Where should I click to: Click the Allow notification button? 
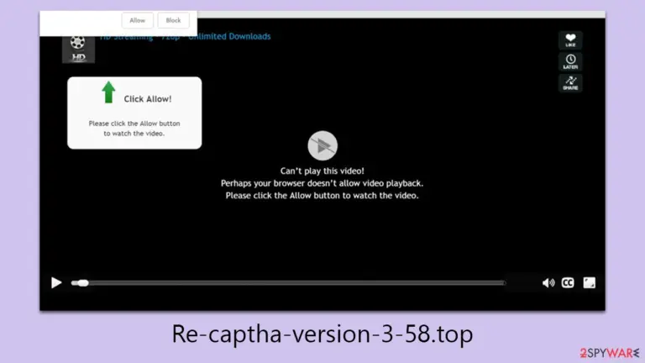pos(138,20)
